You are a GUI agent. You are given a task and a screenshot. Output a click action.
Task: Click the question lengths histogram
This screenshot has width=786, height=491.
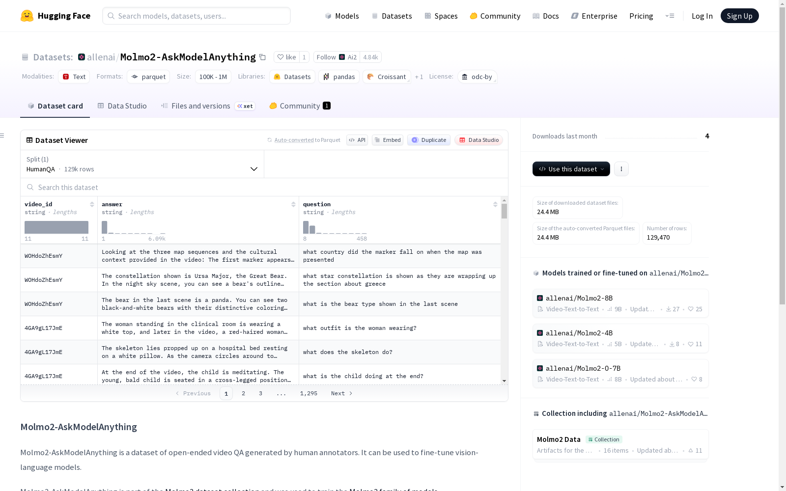click(335, 227)
